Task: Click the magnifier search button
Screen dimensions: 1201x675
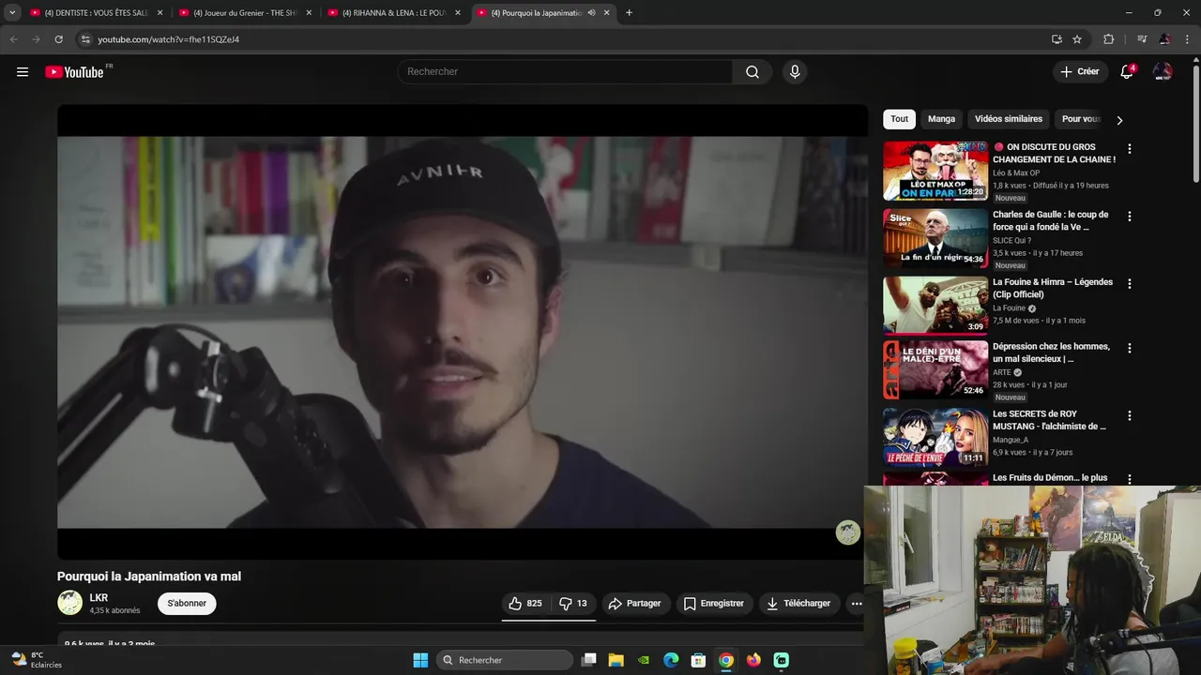Action: (x=753, y=72)
